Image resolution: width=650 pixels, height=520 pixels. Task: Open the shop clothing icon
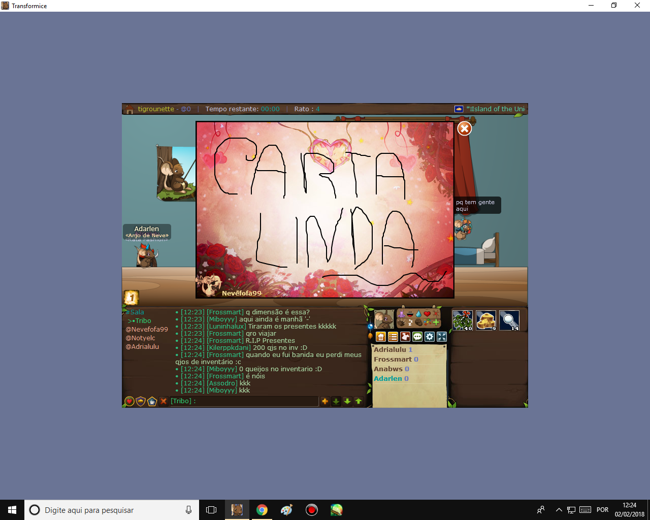point(405,337)
